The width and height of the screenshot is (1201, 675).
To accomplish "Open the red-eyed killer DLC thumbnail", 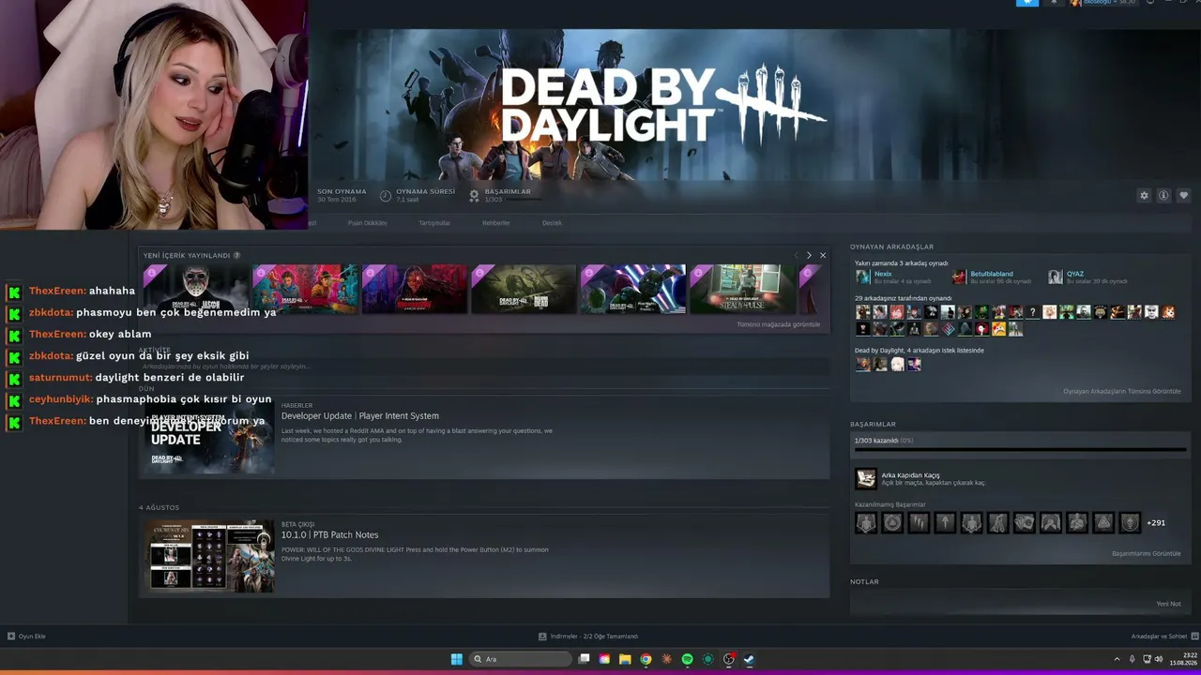I will [x=415, y=289].
